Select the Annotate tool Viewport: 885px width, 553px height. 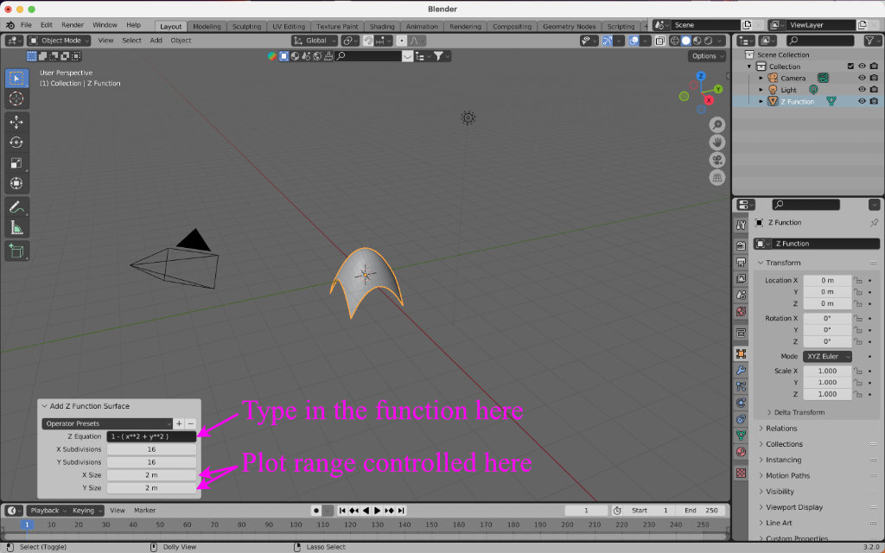coord(16,207)
